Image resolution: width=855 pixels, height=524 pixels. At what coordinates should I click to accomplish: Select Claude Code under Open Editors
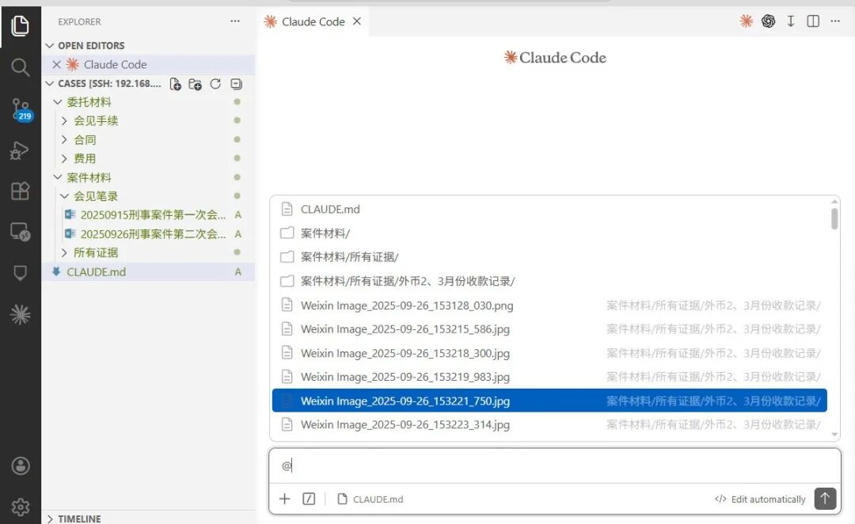click(x=148, y=64)
